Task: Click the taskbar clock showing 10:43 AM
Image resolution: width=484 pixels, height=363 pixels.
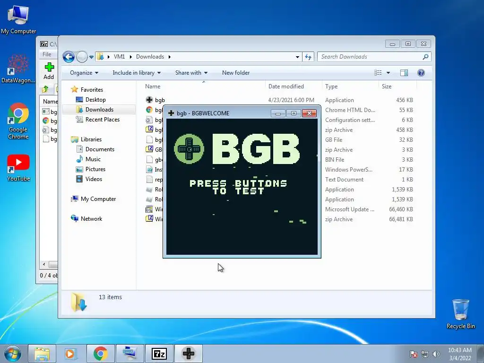Action: (459, 354)
